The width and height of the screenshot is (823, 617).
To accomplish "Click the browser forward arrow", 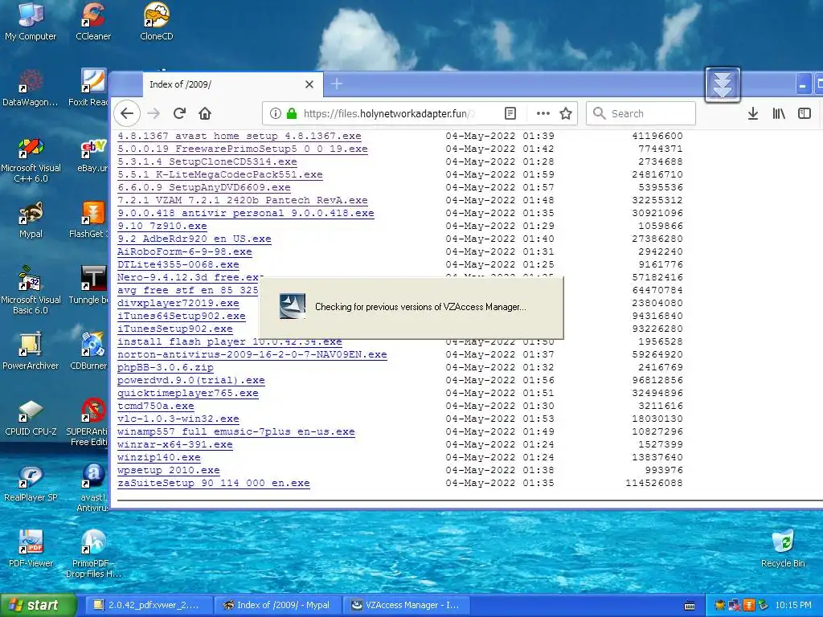I will (x=154, y=113).
